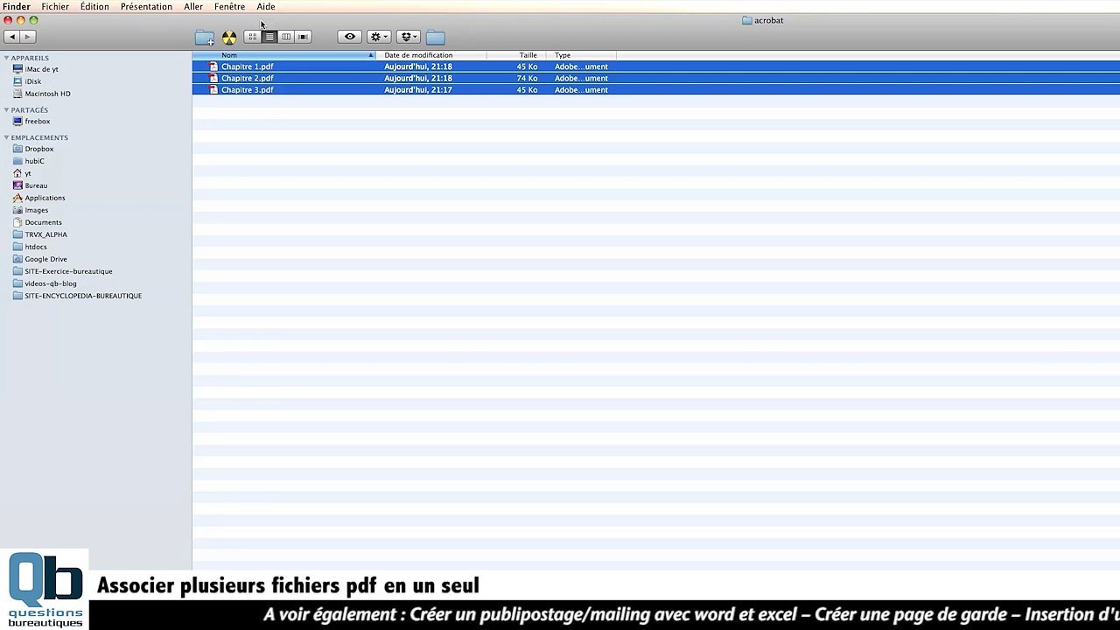This screenshot has width=1120, height=630.
Task: Switch to column view mode
Action: tap(286, 37)
